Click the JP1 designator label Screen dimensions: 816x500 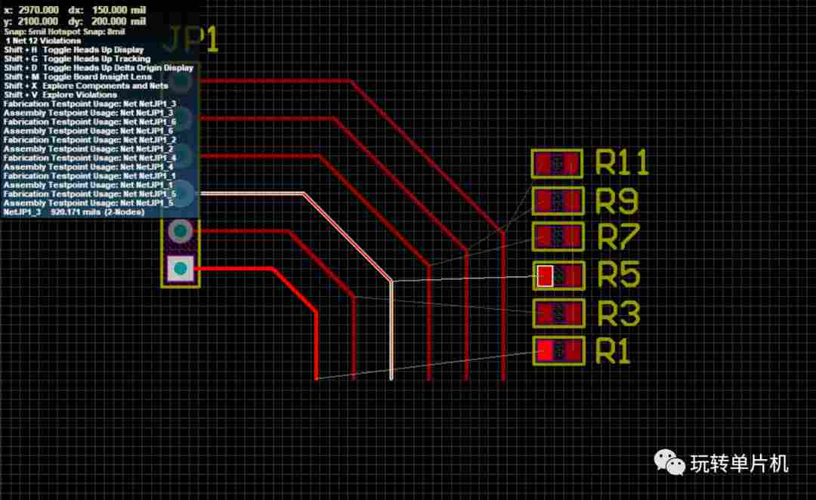coord(190,39)
